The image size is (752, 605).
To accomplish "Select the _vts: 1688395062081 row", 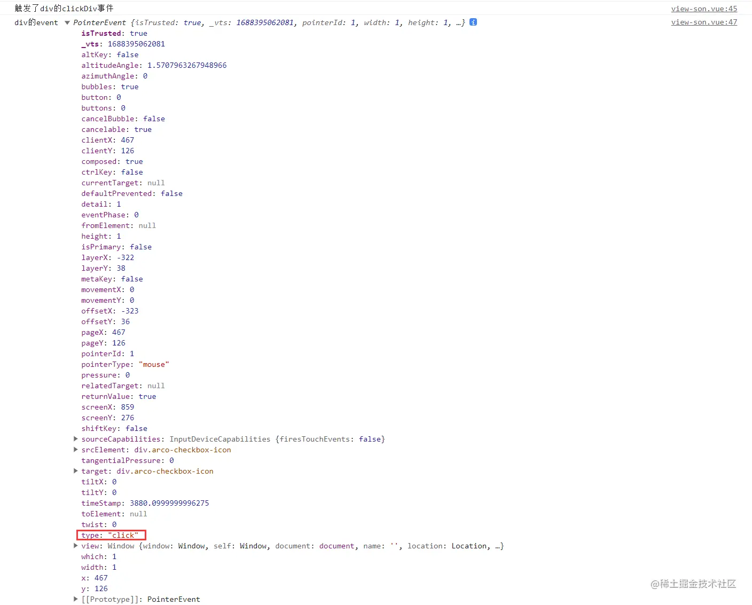I will (x=123, y=44).
